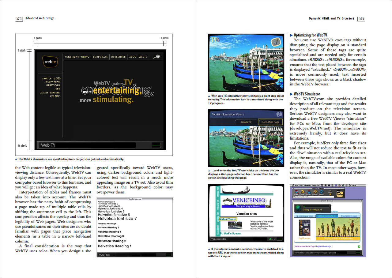The height and width of the screenshot is (278, 392).
Task: Open the Windows menu in the simulator
Action: [316, 185]
